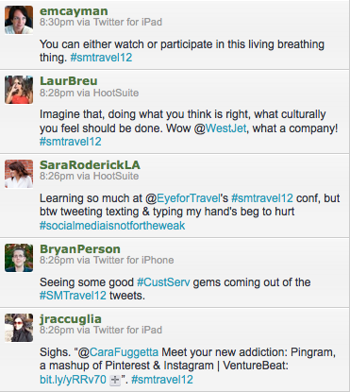Image resolution: width=350 pixels, height=392 pixels.
Task: Click SaraRoderickLA's avatar image
Action: click(x=19, y=174)
